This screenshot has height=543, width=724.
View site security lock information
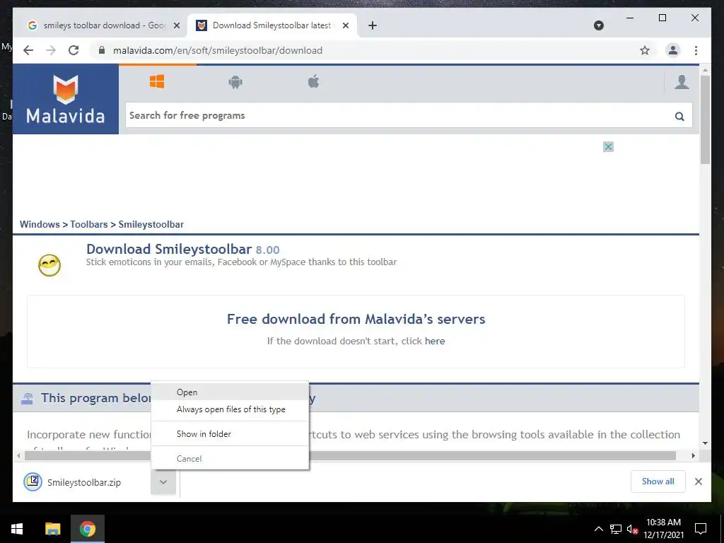[x=102, y=50]
